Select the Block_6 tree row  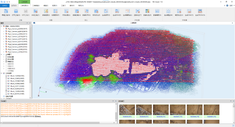pos(17,89)
